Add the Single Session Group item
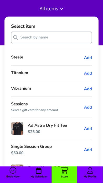Image resolution: width=103 pixels, height=183 pixels. point(88,150)
